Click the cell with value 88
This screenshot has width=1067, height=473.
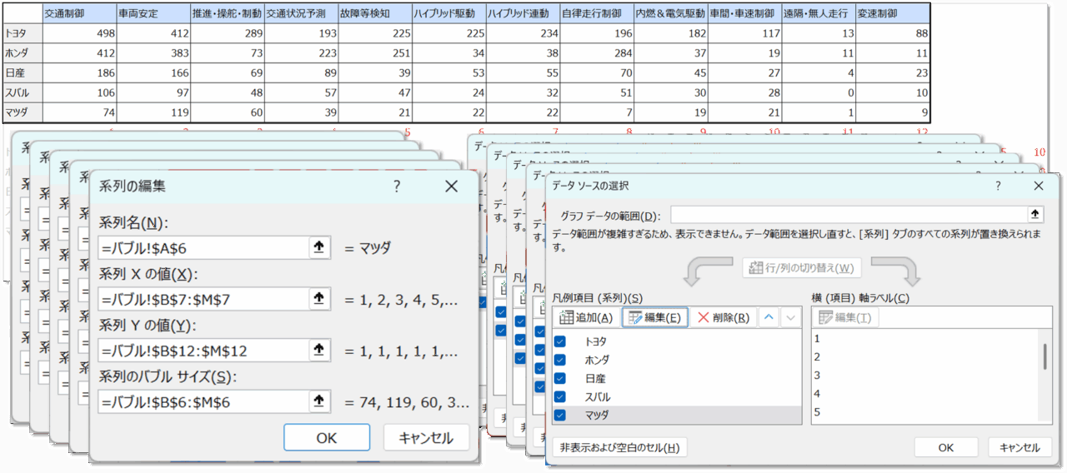(894, 34)
